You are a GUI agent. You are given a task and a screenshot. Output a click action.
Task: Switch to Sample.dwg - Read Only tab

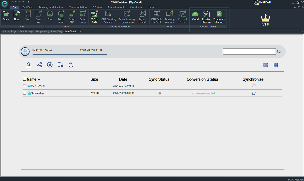point(48,31)
